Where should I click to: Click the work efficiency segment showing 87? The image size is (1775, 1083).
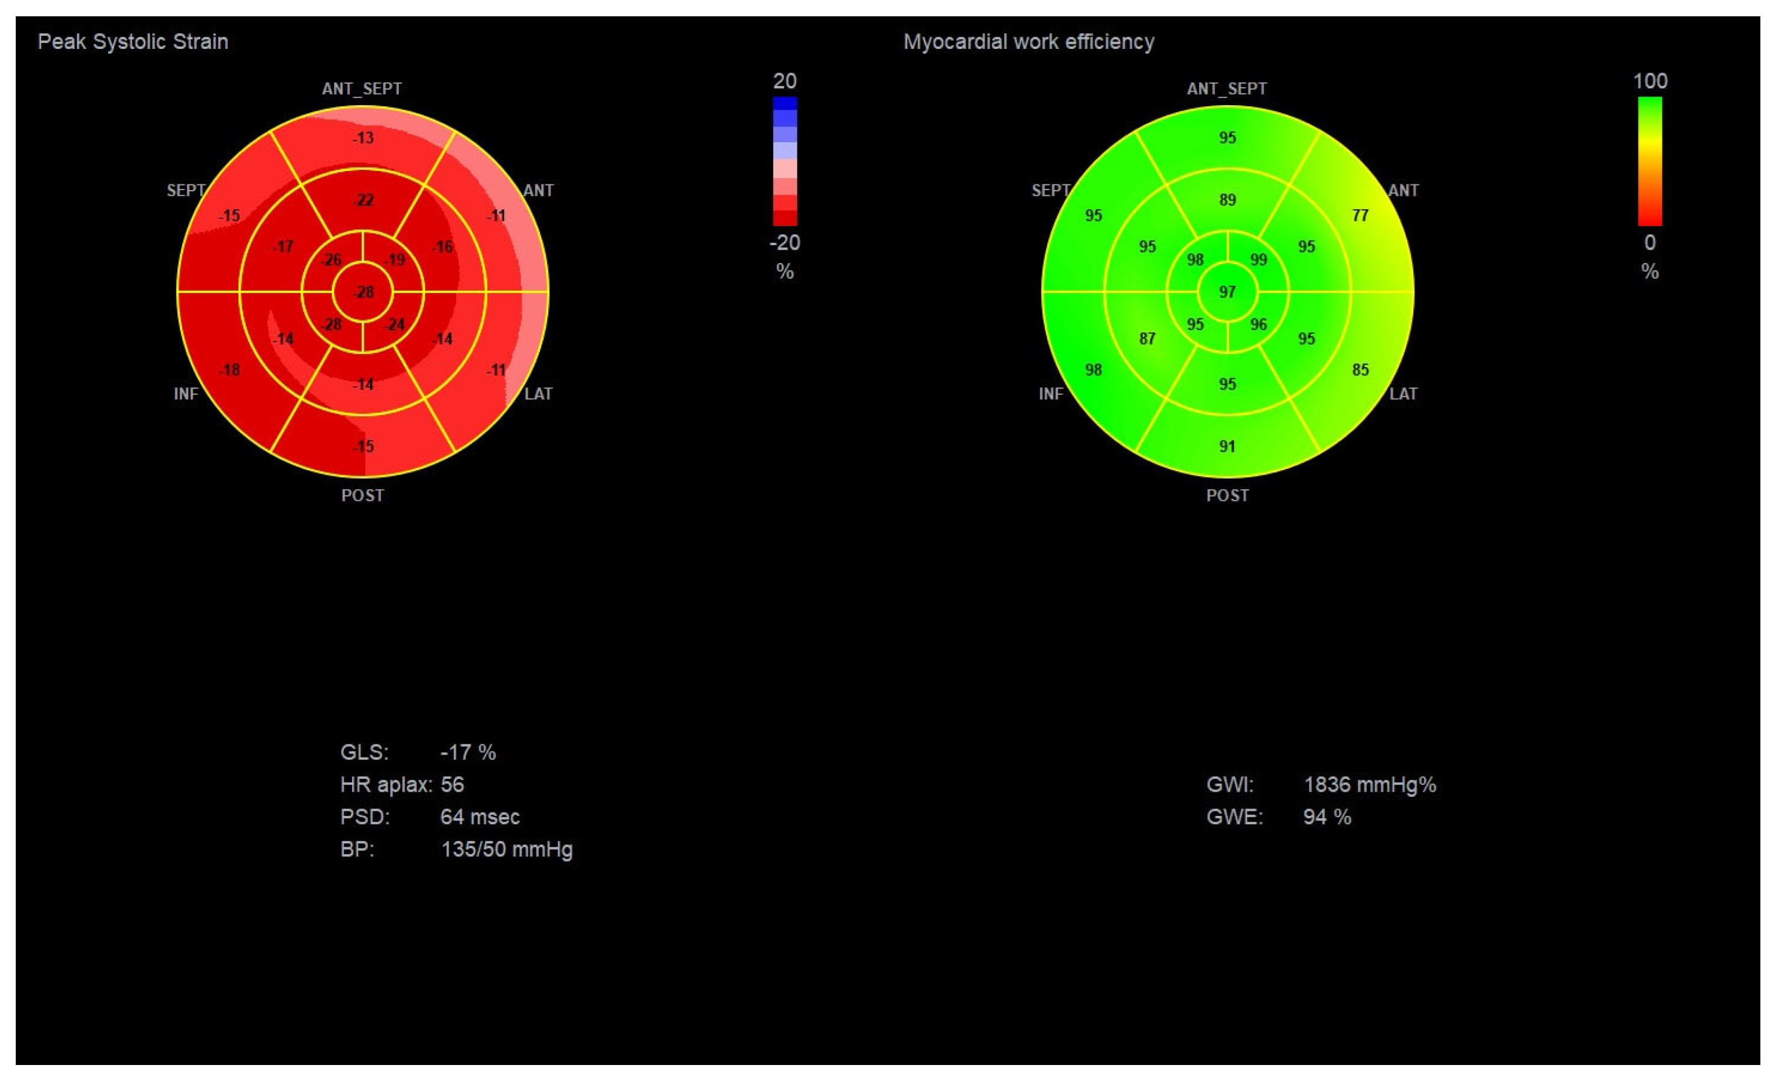click(1147, 339)
